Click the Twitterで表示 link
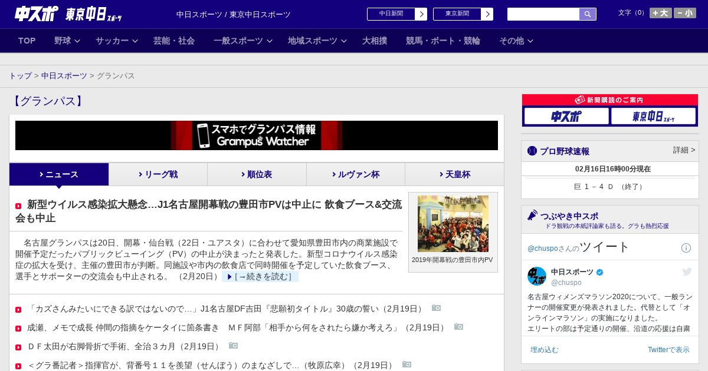 [668, 350]
